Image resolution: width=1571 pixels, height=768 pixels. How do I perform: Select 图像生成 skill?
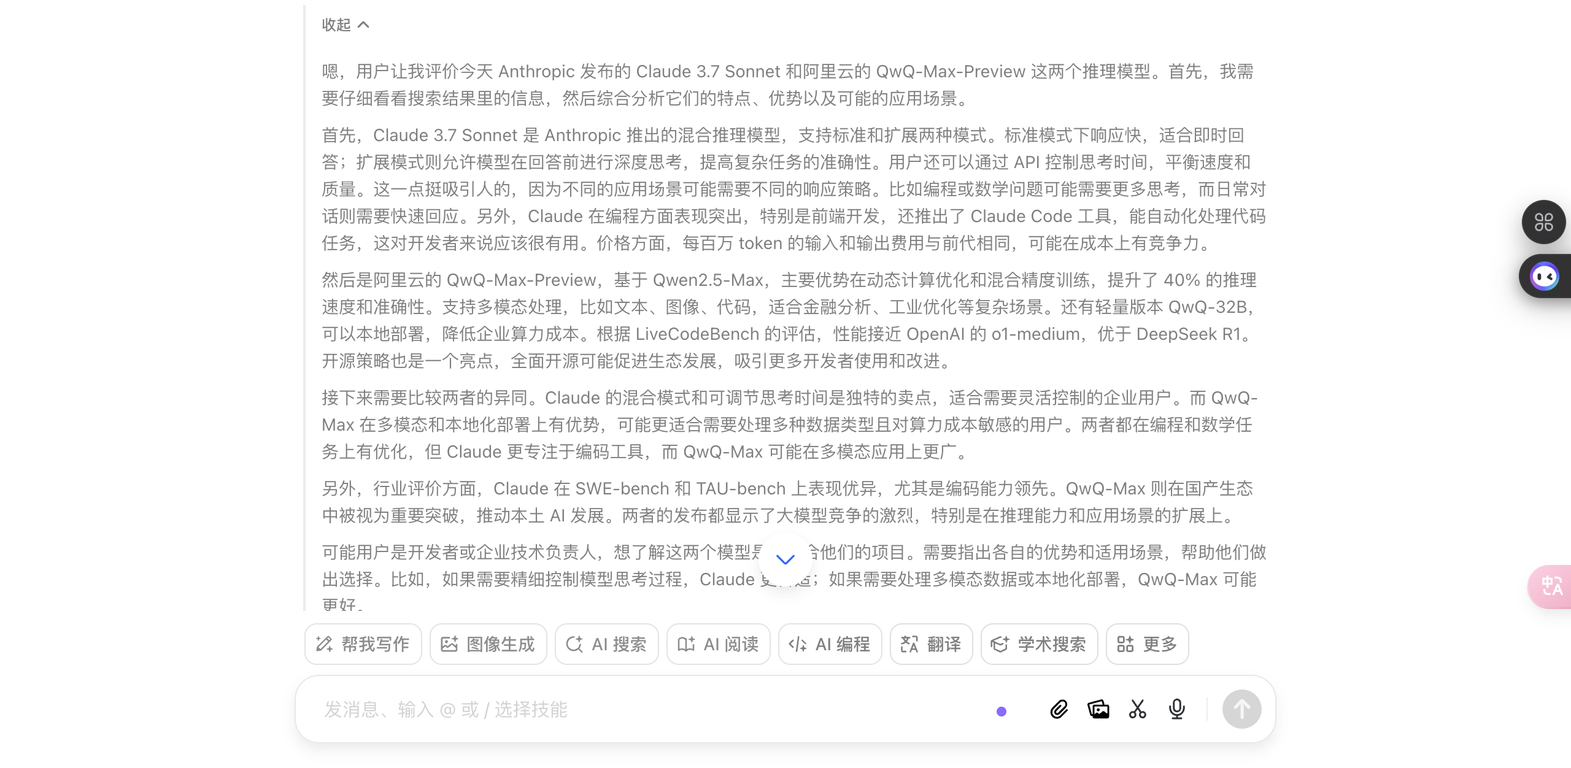point(488,644)
